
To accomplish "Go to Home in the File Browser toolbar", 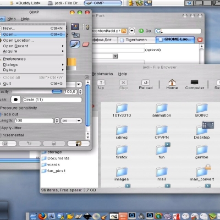I will coord(172,85).
